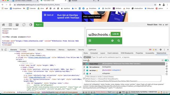Copy the nested iframes comment text box

(84, 79)
